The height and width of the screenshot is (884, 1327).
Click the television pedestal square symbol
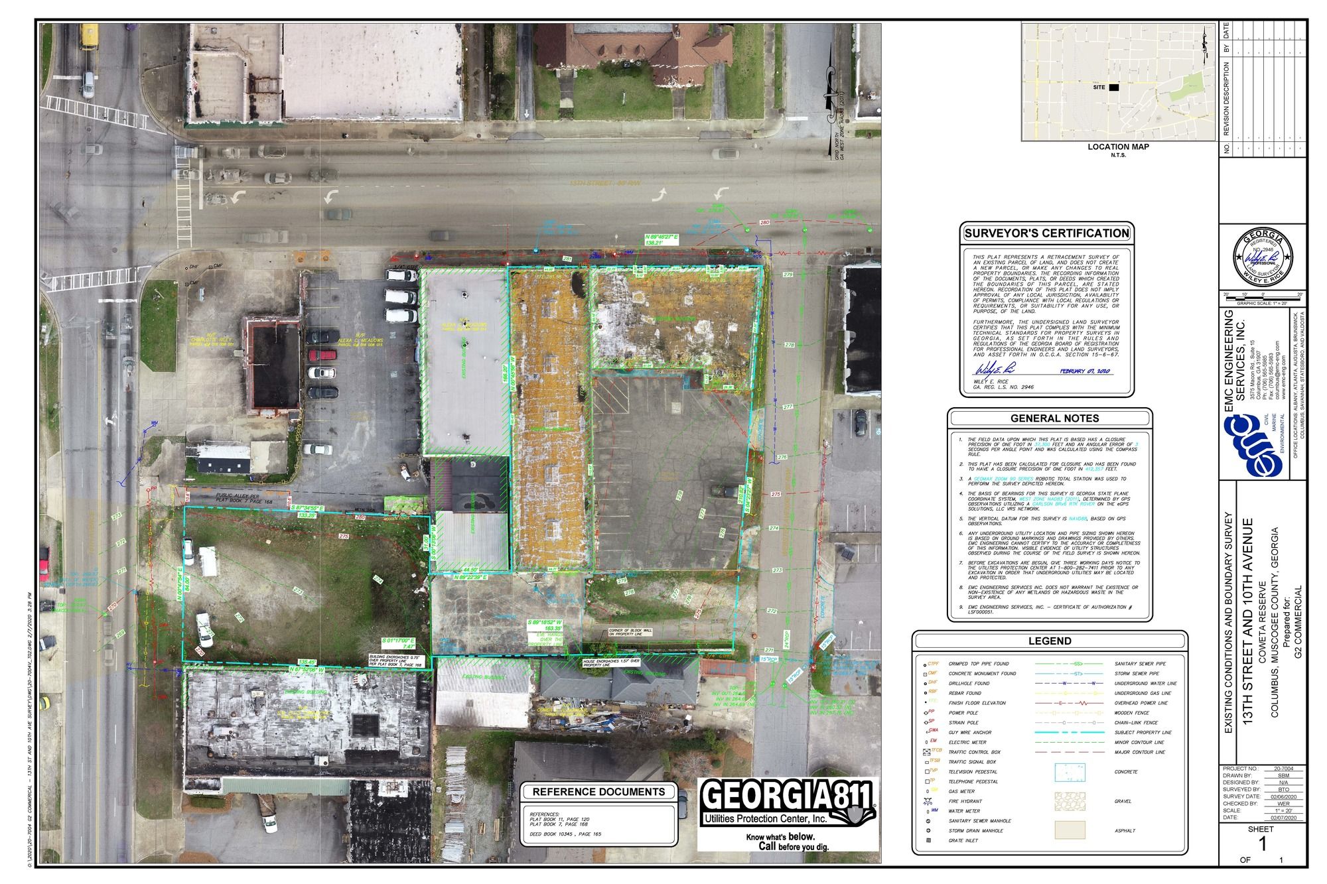pos(927,772)
